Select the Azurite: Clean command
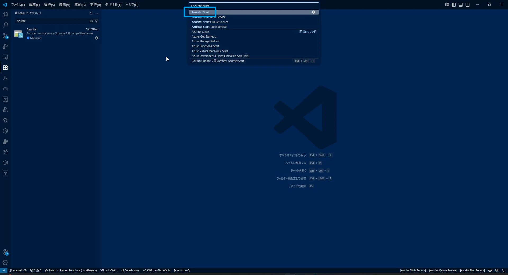Image resolution: width=508 pixels, height=275 pixels. (x=254, y=32)
